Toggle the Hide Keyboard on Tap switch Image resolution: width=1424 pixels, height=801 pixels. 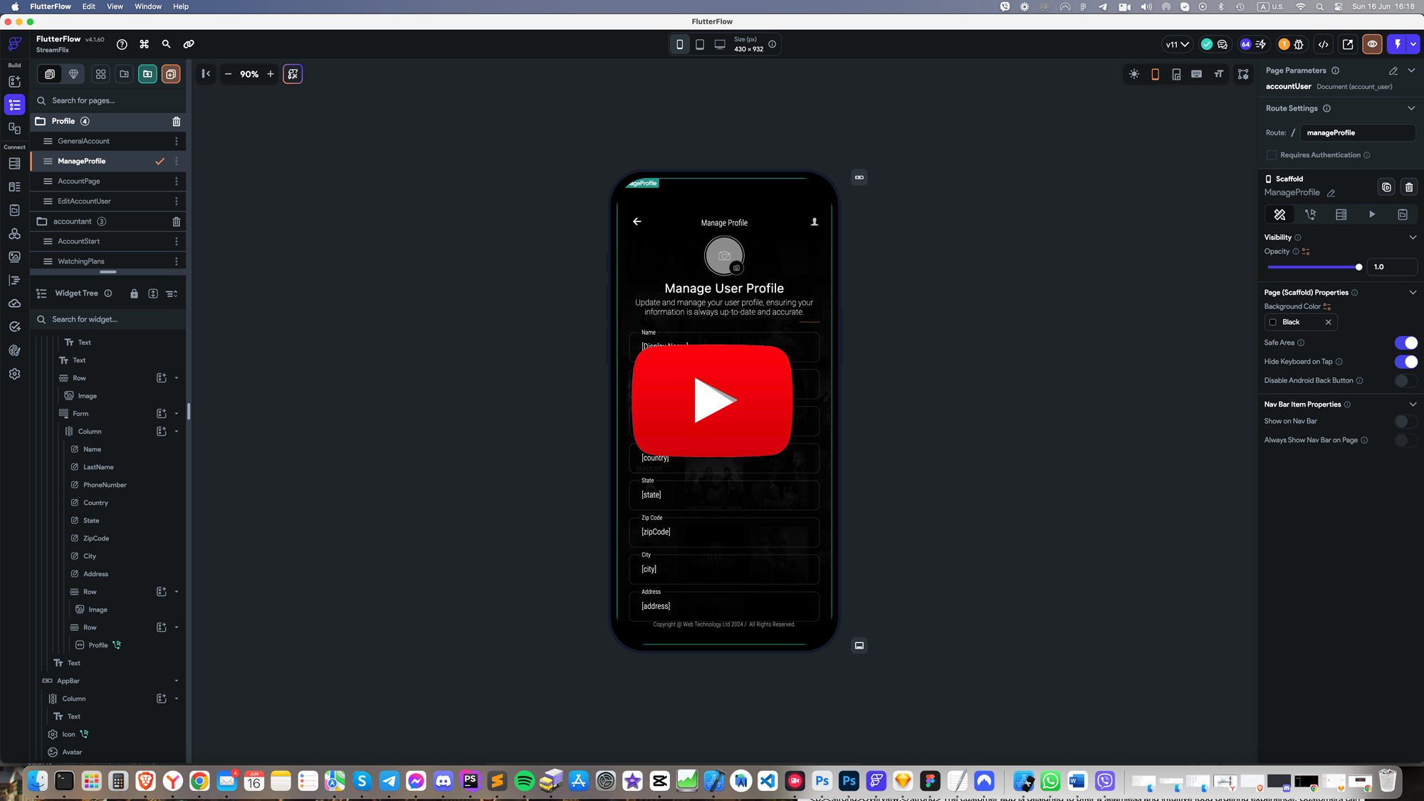tap(1405, 362)
